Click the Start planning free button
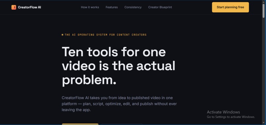Screen dimensions: 266x125 click(230, 7)
